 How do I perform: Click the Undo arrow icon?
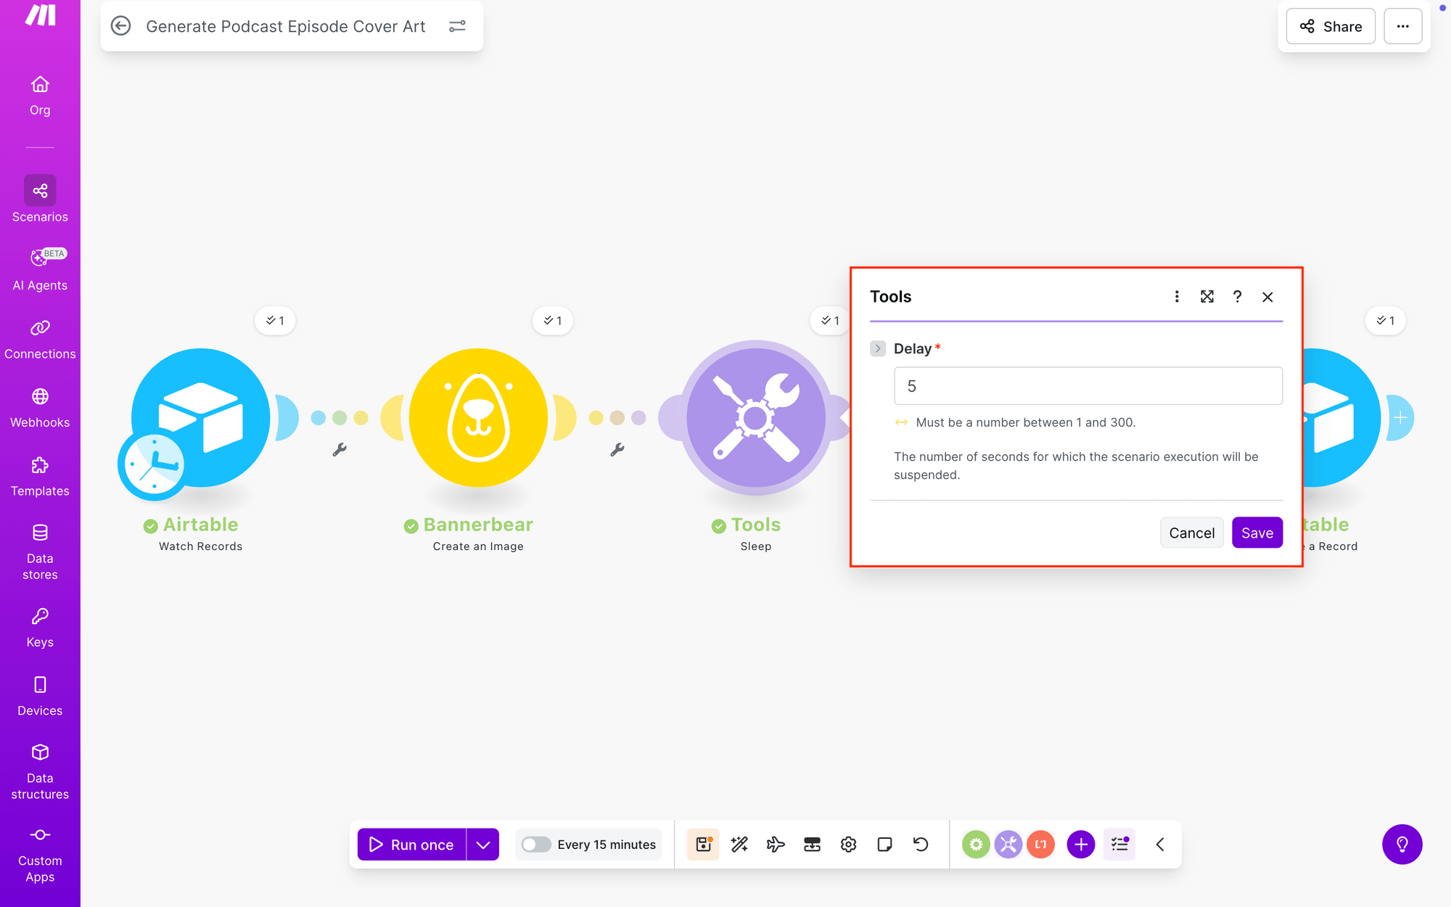pyautogui.click(x=921, y=844)
